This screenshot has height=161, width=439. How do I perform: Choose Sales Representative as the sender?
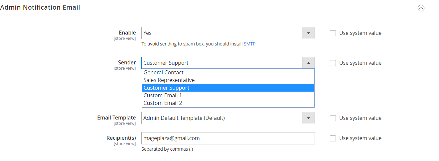[169, 80]
